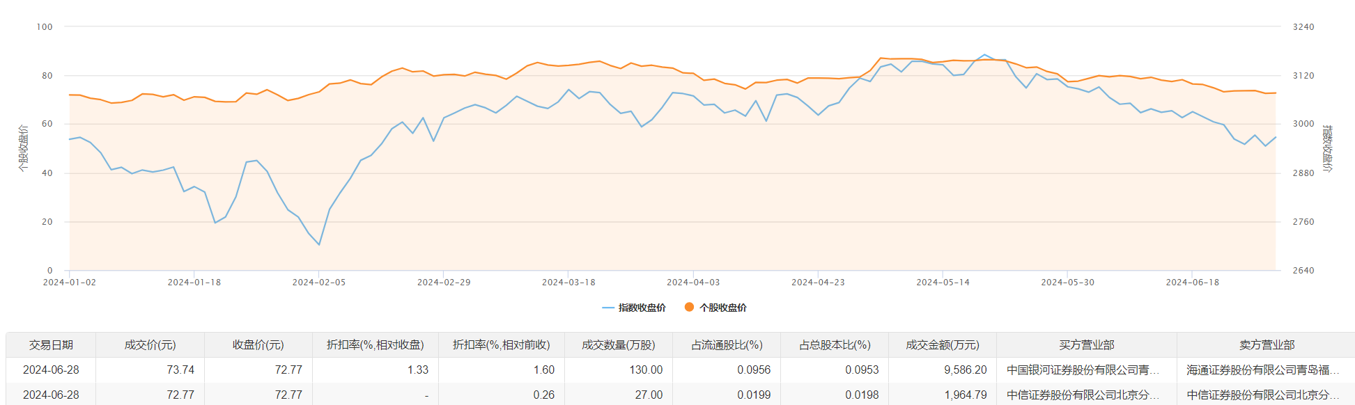1355x405 pixels.
Task: Click the 成交价(元) column header
Action: point(150,345)
